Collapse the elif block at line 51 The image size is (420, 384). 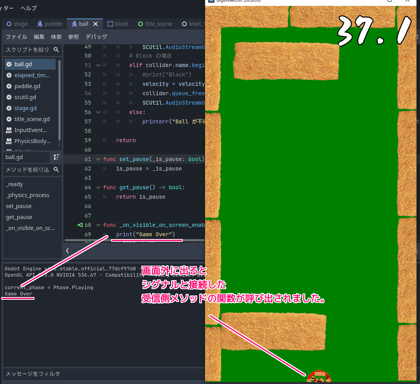click(x=98, y=65)
